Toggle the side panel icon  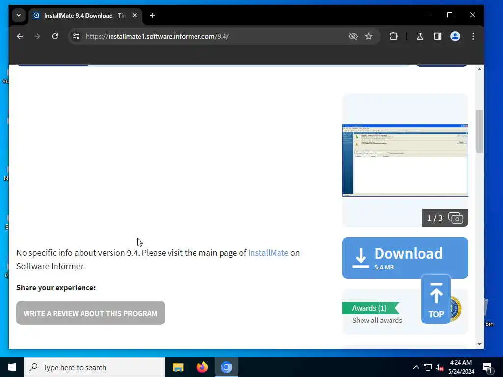point(438,36)
